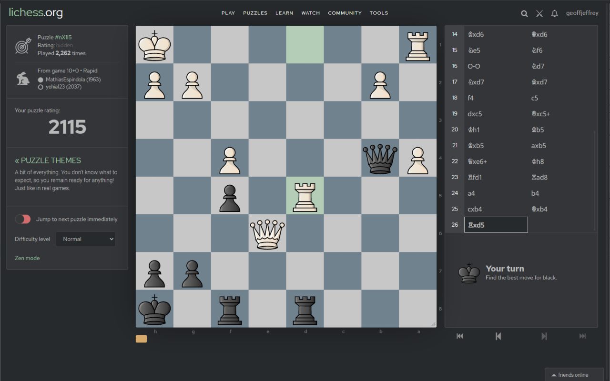The width and height of the screenshot is (610, 381).
Task: Open the PLAY menu
Action: click(228, 13)
